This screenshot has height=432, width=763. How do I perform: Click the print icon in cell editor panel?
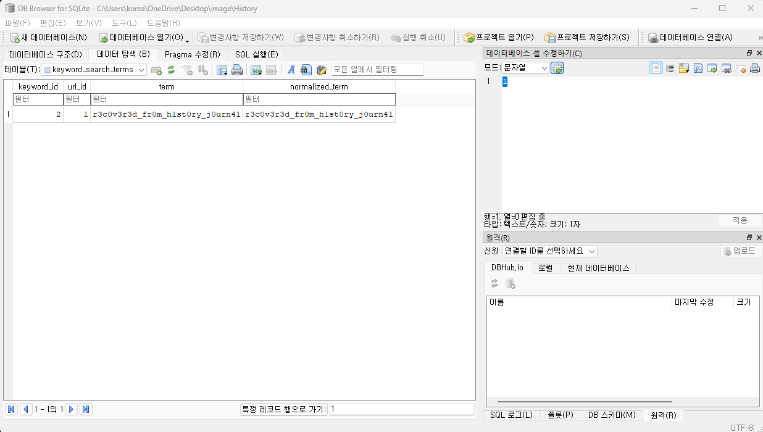754,69
